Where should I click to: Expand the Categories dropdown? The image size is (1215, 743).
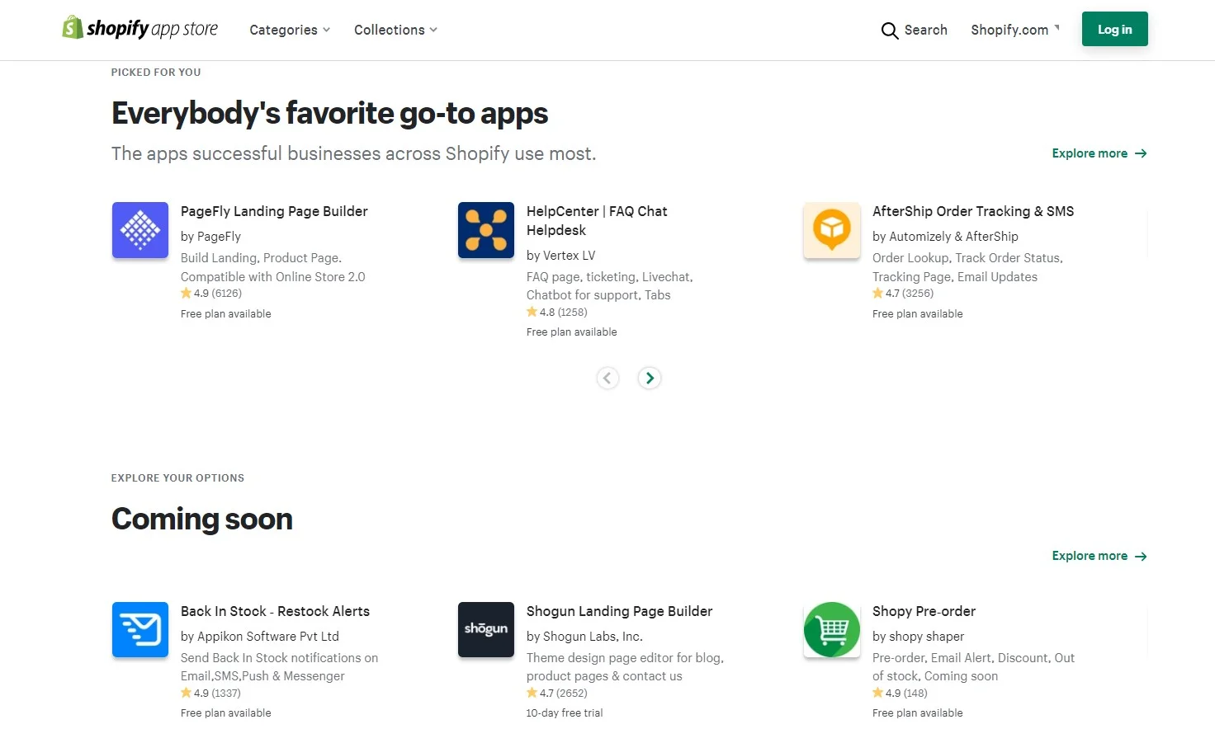click(x=289, y=30)
